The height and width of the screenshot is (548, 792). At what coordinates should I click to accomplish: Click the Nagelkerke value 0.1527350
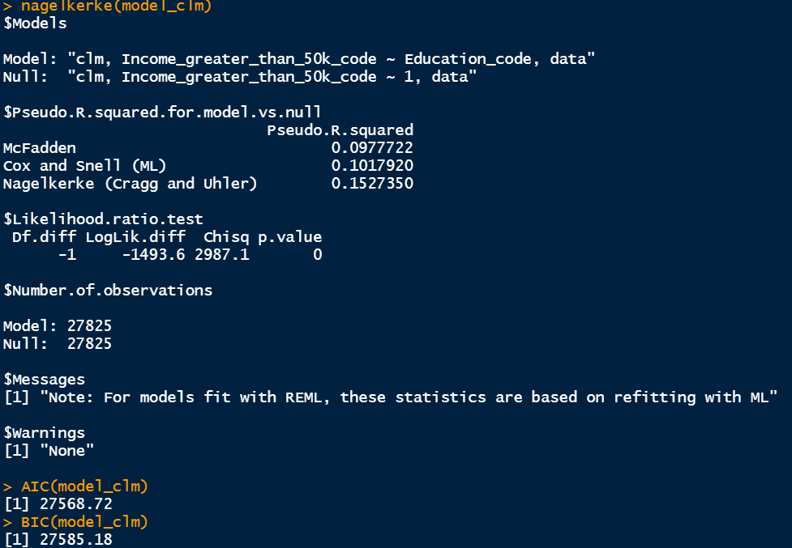click(372, 184)
